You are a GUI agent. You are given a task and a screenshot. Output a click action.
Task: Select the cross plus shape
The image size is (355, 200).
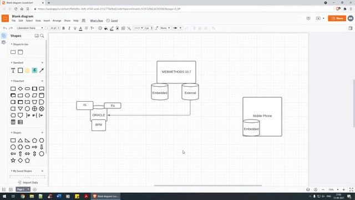21,147
